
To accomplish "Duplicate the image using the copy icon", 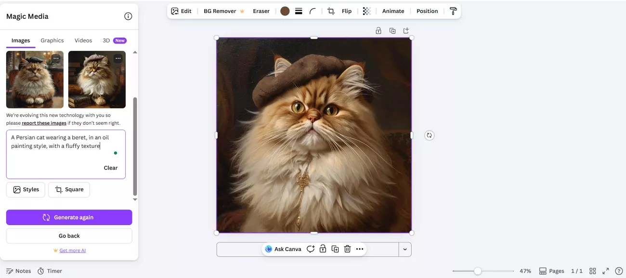I will (x=335, y=249).
